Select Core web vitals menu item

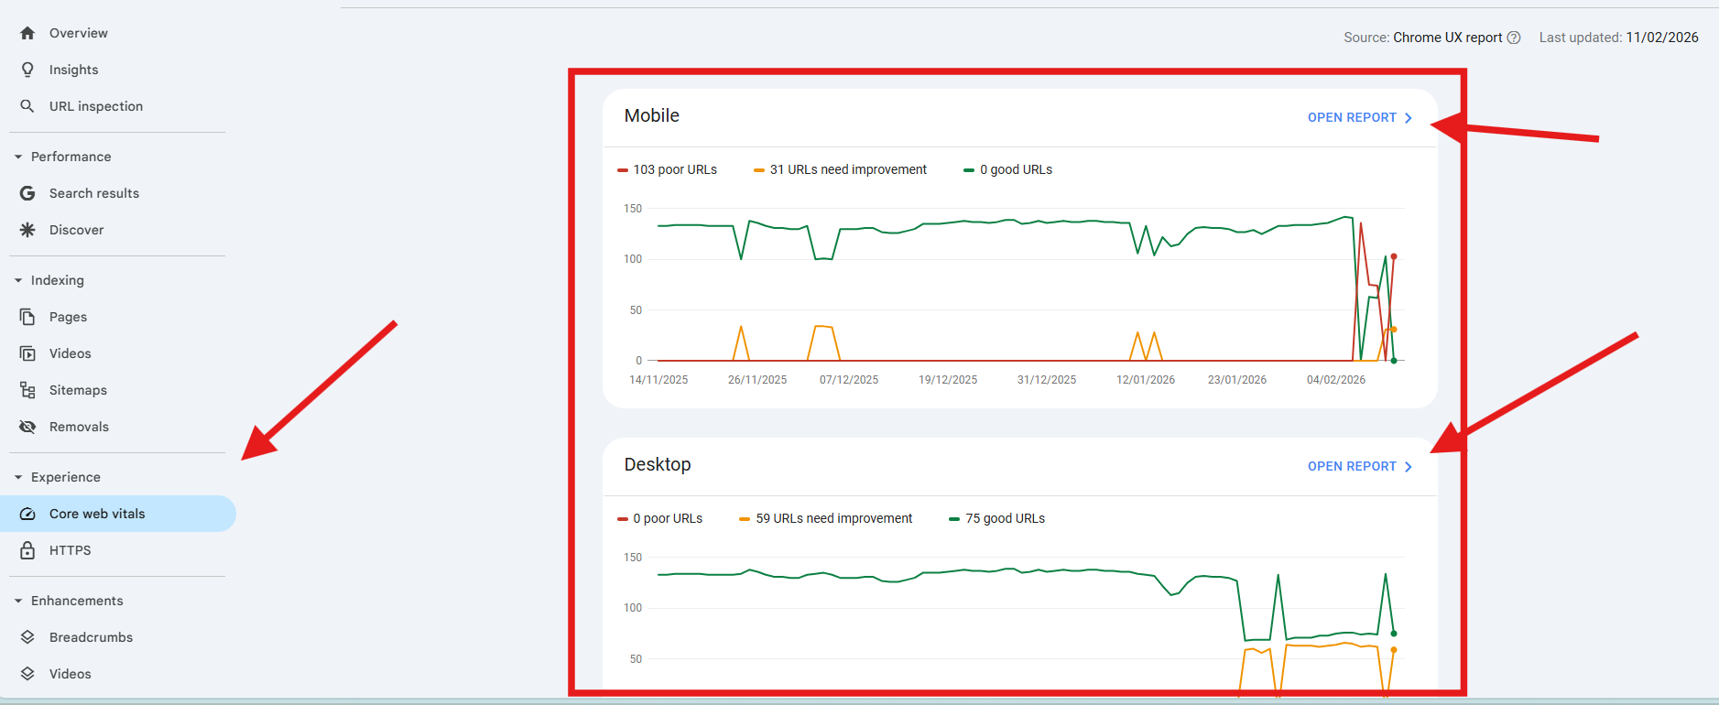pyautogui.click(x=117, y=514)
